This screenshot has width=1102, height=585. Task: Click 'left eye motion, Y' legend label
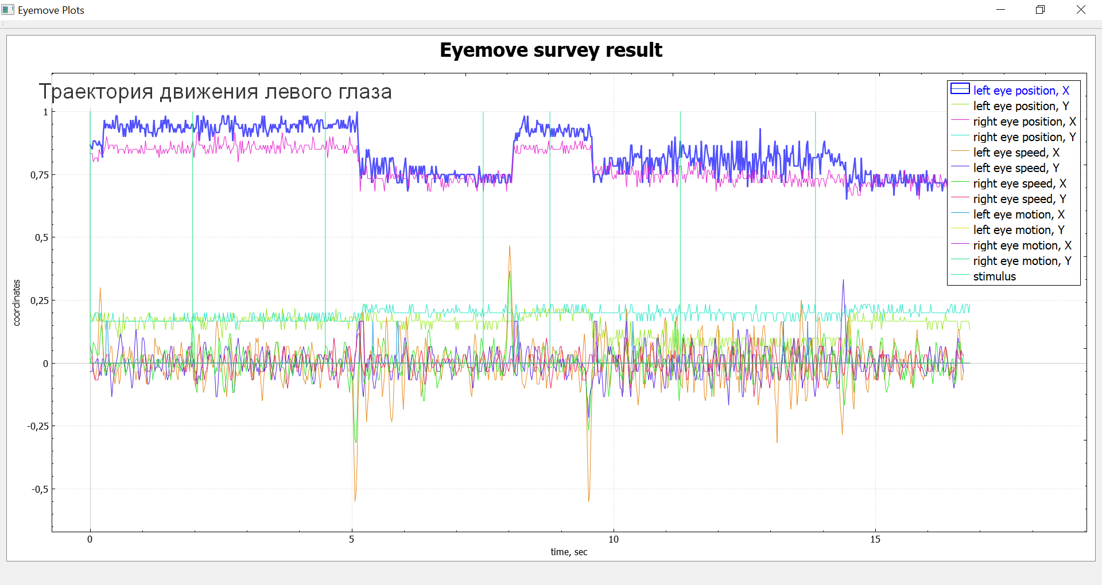tap(1019, 230)
